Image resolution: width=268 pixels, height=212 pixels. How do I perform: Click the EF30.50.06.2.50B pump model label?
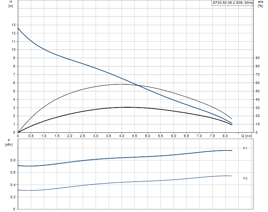(232, 3)
